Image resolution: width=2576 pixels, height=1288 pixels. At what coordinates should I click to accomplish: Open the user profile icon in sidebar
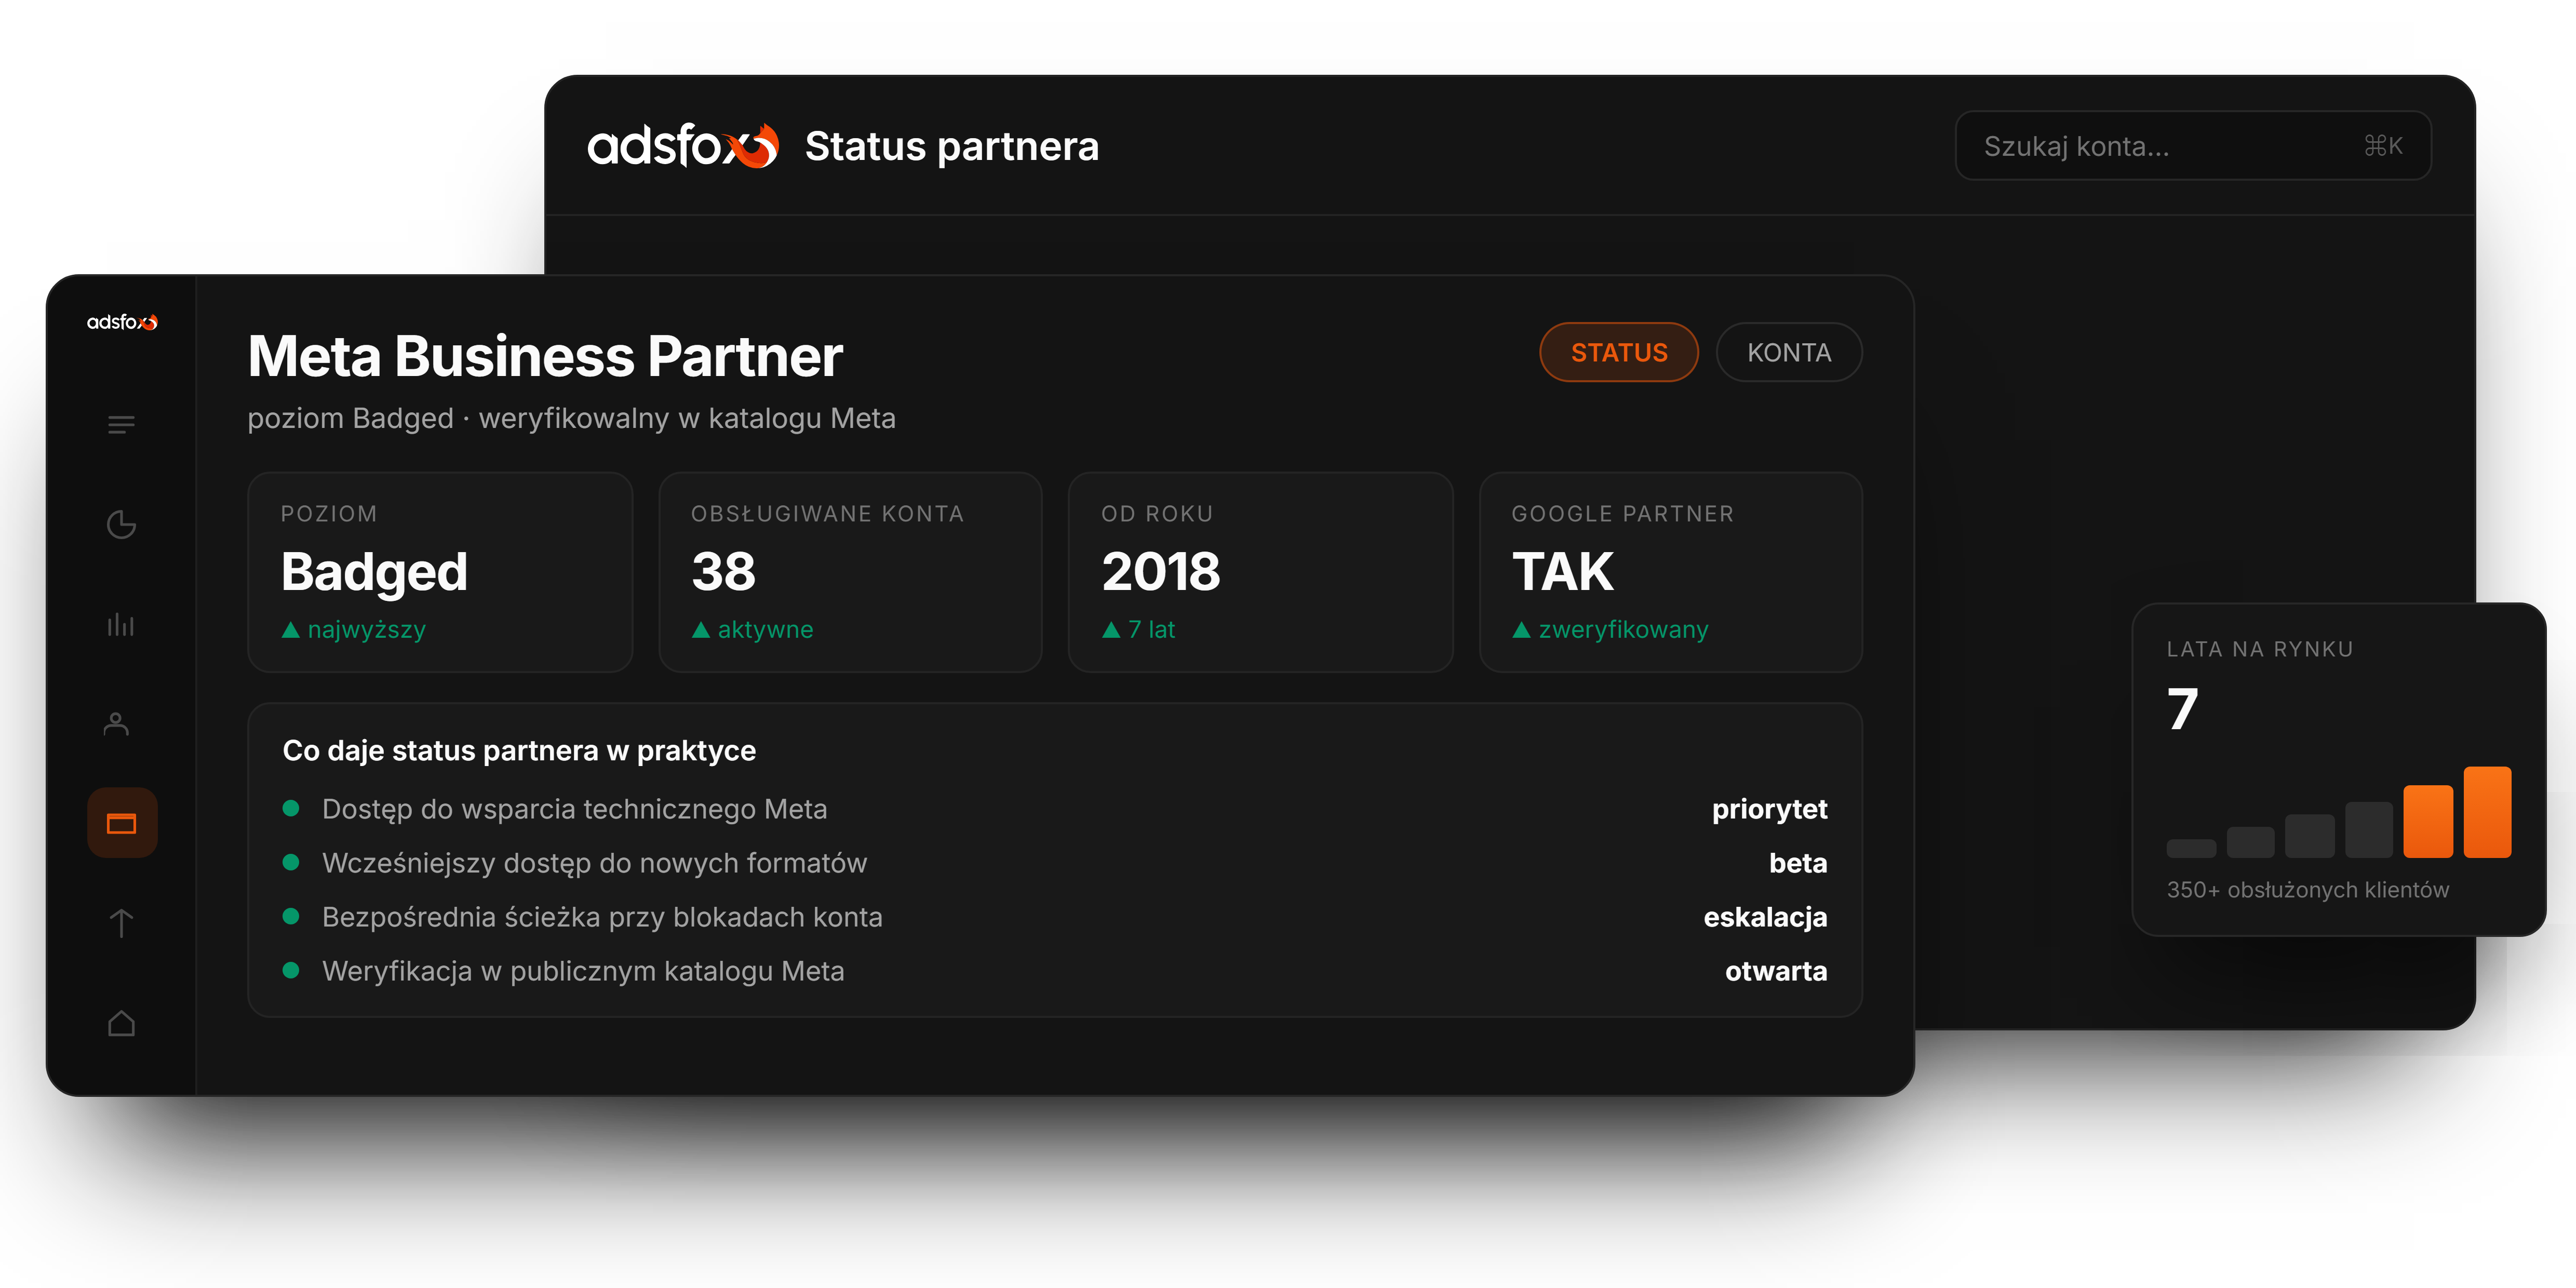click(x=117, y=724)
